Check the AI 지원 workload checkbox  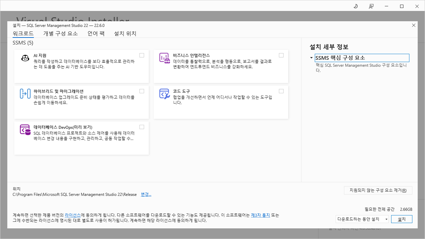point(142,55)
